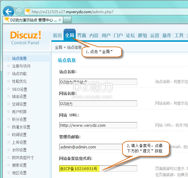Screen dimensions: 188x178
Task: Close the DZ动力演示站点 browser tab
Action: pos(60,20)
